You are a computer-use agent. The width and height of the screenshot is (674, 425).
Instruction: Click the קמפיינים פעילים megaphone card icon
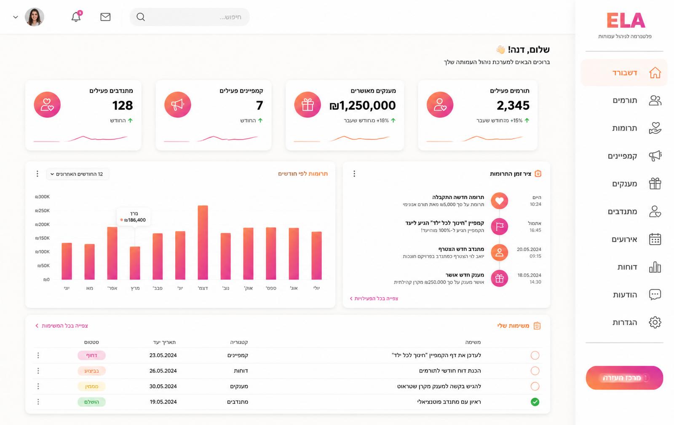pos(177,104)
